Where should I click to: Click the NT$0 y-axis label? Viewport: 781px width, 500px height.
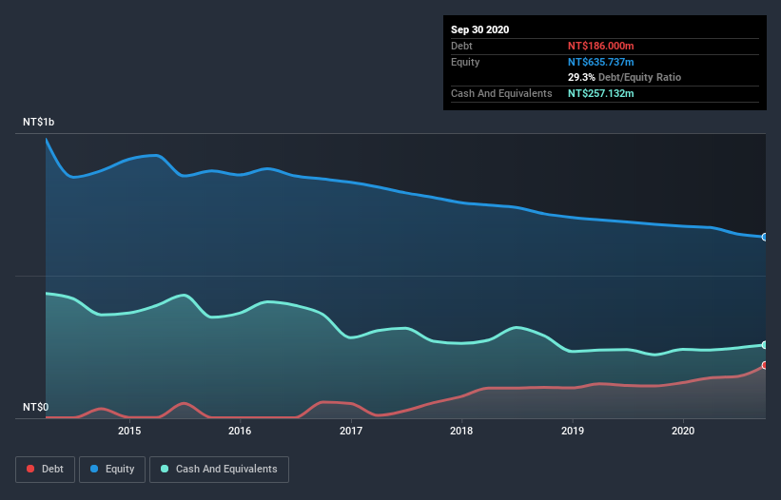35,407
